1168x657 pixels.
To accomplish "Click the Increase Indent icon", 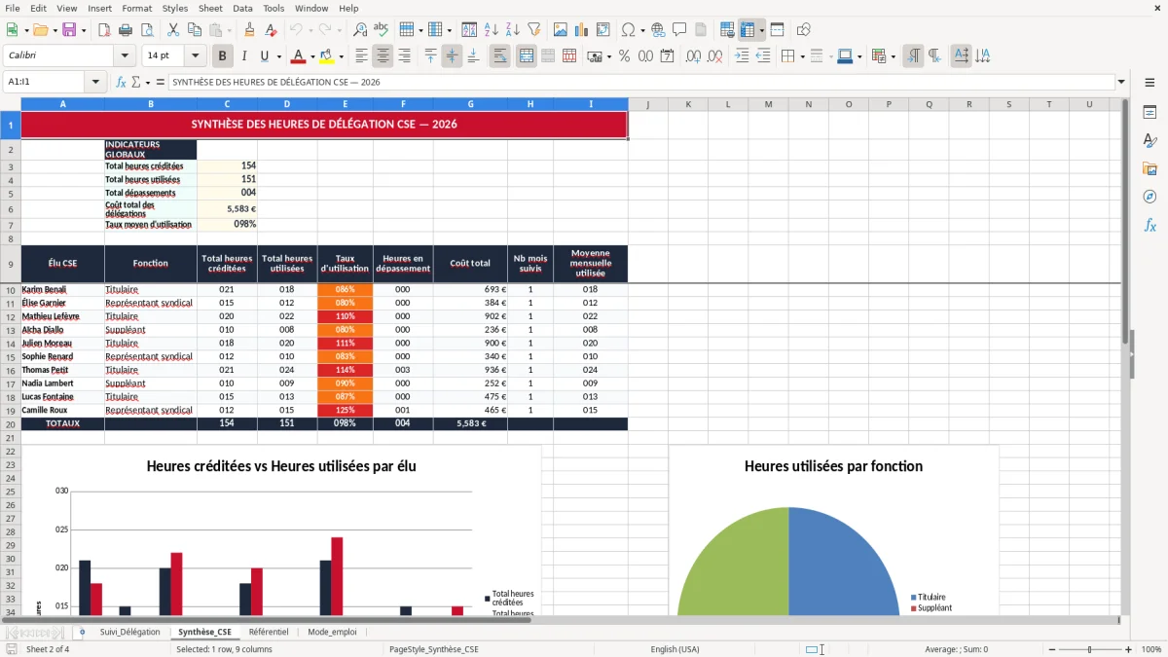I will tap(742, 56).
